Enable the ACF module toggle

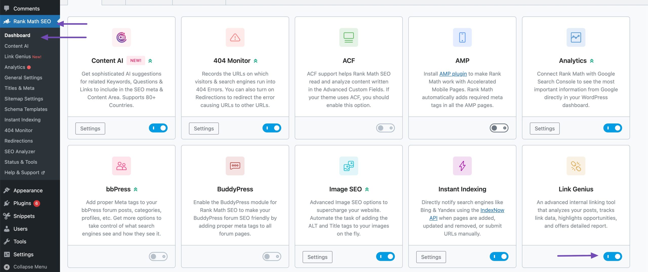tap(385, 128)
